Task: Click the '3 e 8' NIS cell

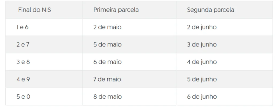Action: pyautogui.click(x=44, y=62)
